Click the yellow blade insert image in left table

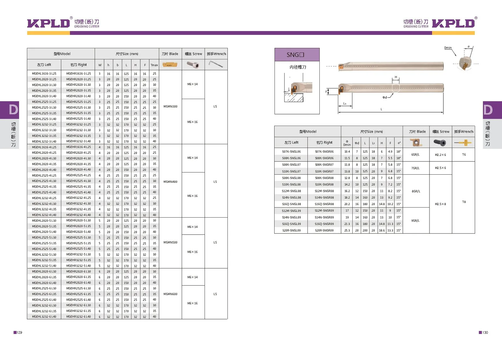(x=170, y=65)
